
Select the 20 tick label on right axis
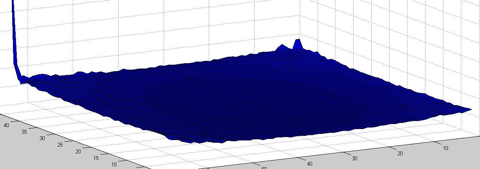coord(400,153)
